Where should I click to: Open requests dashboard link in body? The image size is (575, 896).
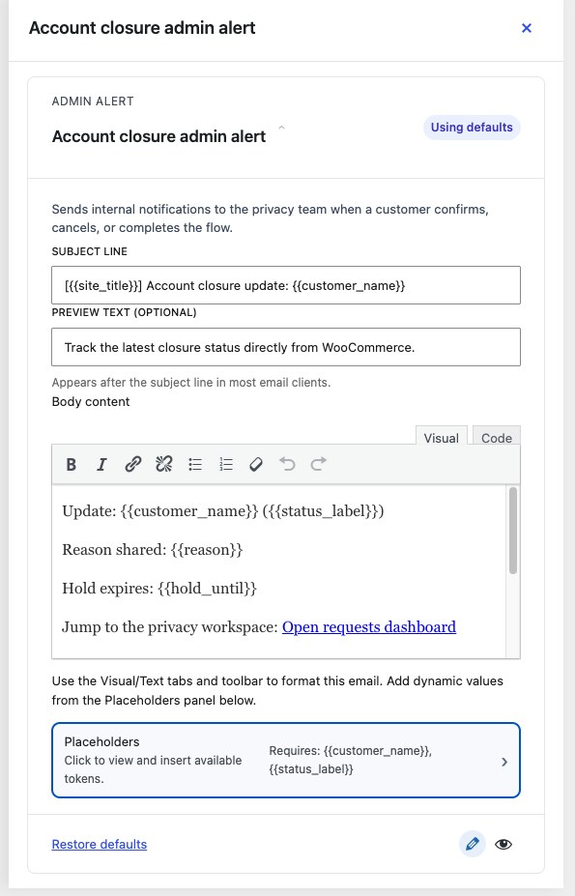(x=369, y=627)
